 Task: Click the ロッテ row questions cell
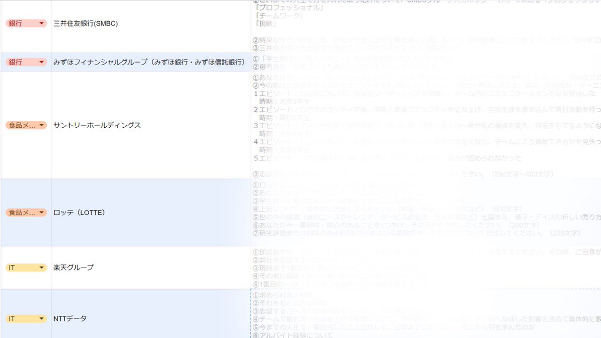click(x=426, y=212)
